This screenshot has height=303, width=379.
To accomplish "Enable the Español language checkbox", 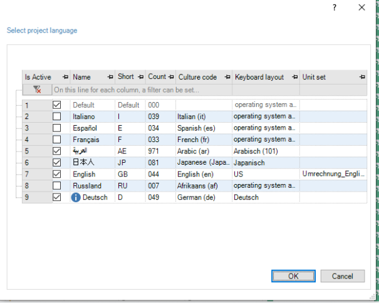I will (x=56, y=128).
